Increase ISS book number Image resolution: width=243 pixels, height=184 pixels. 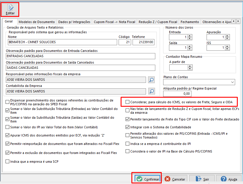click(227, 46)
